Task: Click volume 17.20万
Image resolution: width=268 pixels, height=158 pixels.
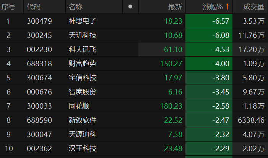Action: (252, 50)
